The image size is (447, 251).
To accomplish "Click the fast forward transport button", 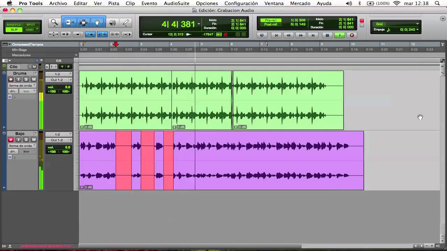I will click(301, 35).
